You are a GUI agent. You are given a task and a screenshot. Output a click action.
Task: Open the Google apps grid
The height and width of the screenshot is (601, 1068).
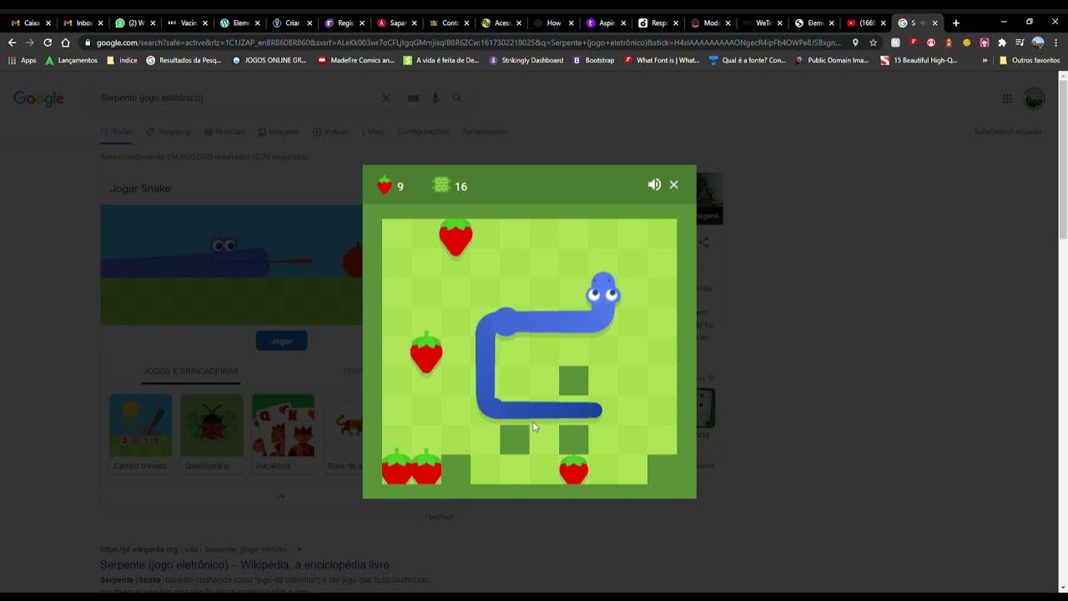(1007, 98)
